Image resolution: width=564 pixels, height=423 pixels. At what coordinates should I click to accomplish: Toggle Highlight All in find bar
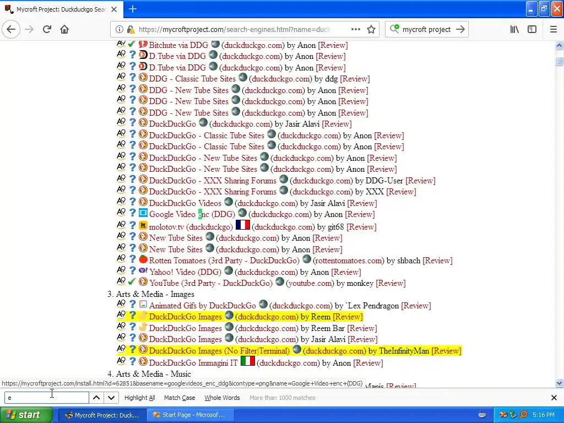pyautogui.click(x=139, y=398)
